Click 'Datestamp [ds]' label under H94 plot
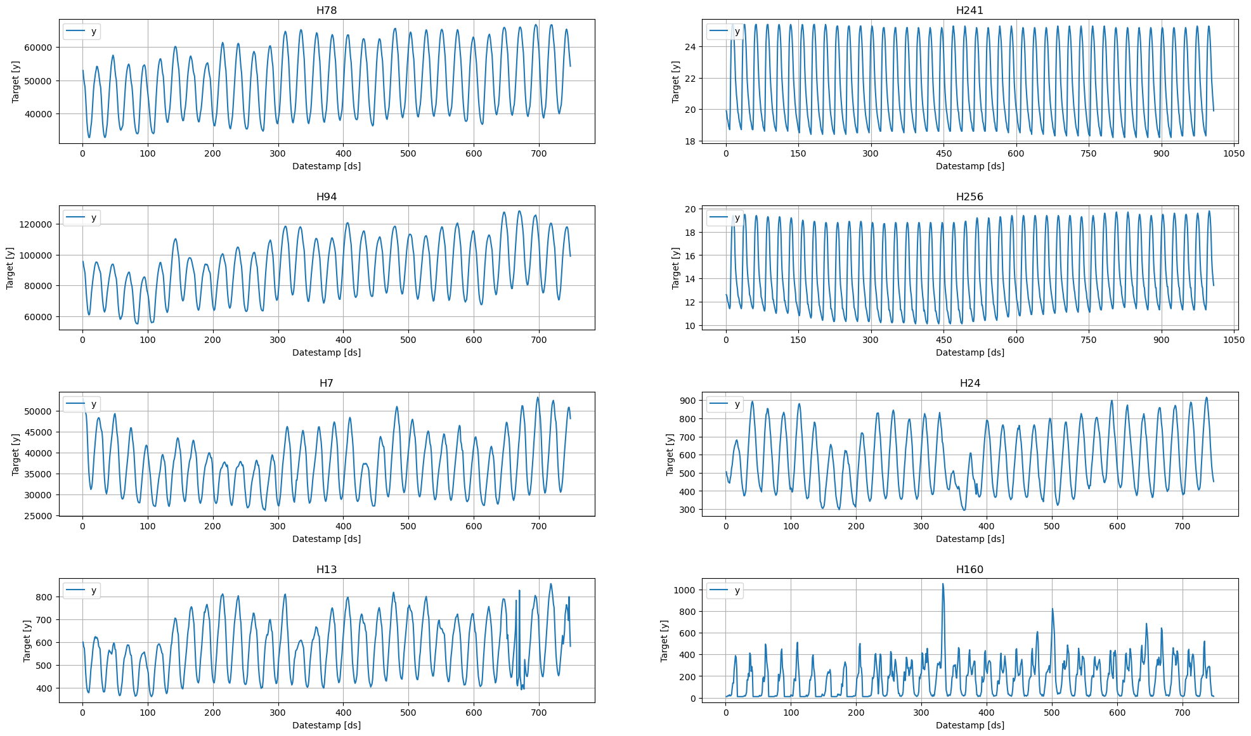 327,352
